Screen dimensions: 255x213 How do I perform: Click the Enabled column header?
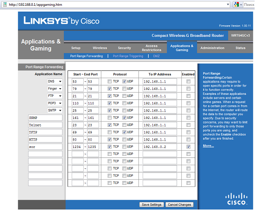[x=188, y=74]
